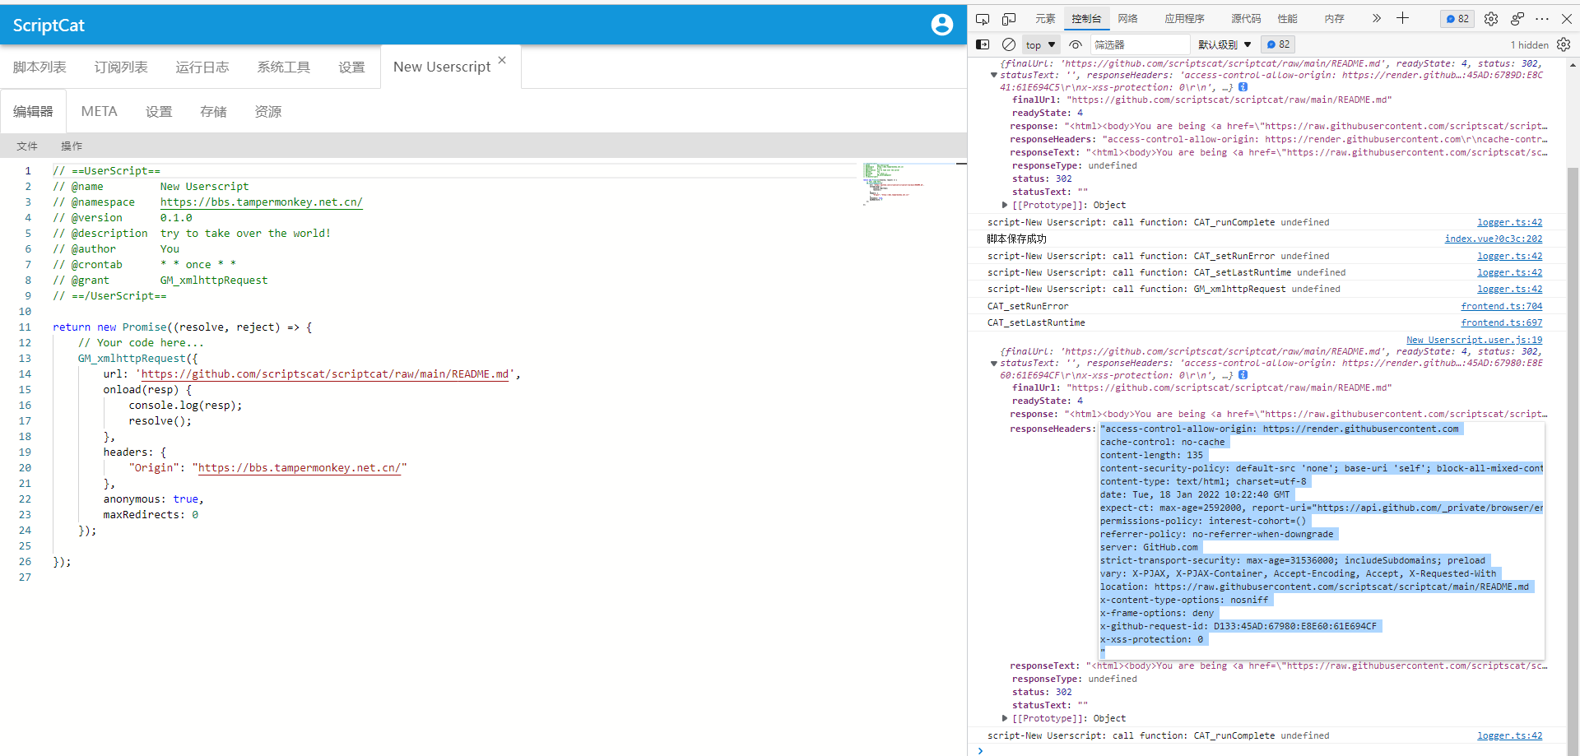The width and height of the screenshot is (1580, 756).
Task: Open logger.ts:42 link on GM_xmlhttpRequest row
Action: (1510, 289)
